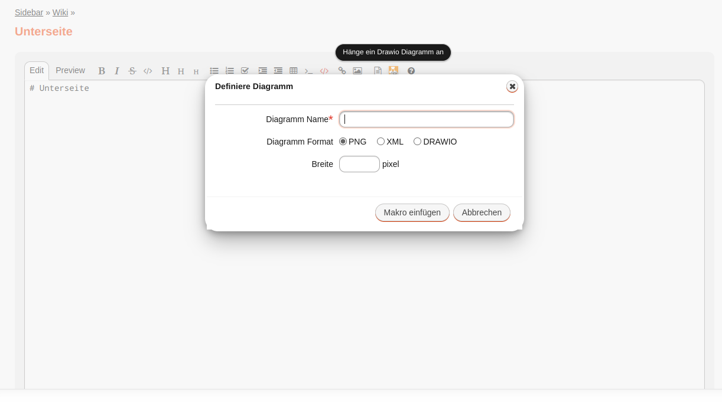Pick the DRAWIO format option

point(418,142)
